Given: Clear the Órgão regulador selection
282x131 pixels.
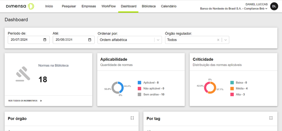Looking at the screenshot, I should coord(218,40).
